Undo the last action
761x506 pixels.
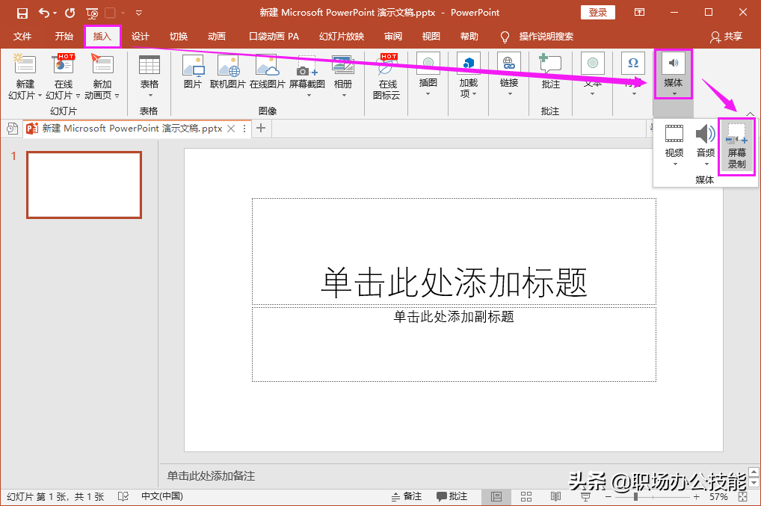point(44,13)
